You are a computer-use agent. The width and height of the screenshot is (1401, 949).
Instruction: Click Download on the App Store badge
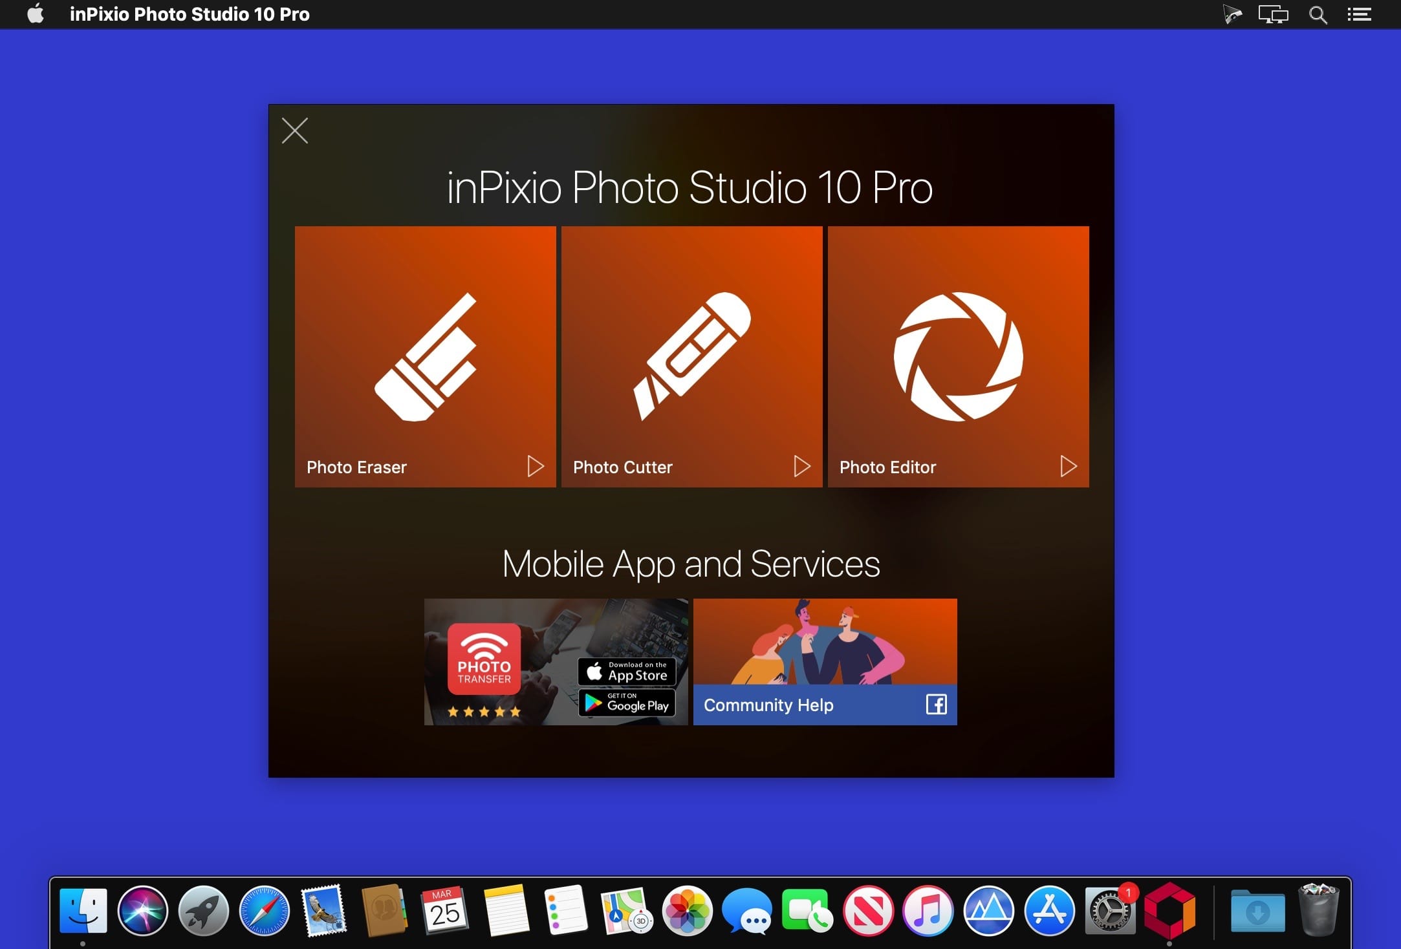(627, 672)
